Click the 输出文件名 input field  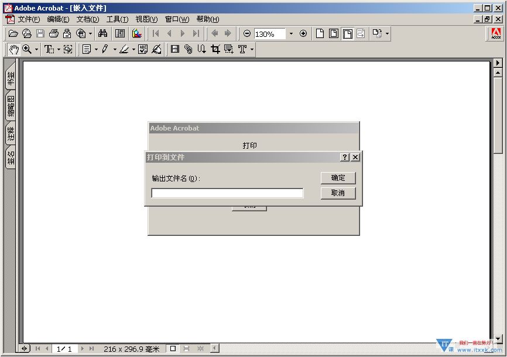coord(227,193)
